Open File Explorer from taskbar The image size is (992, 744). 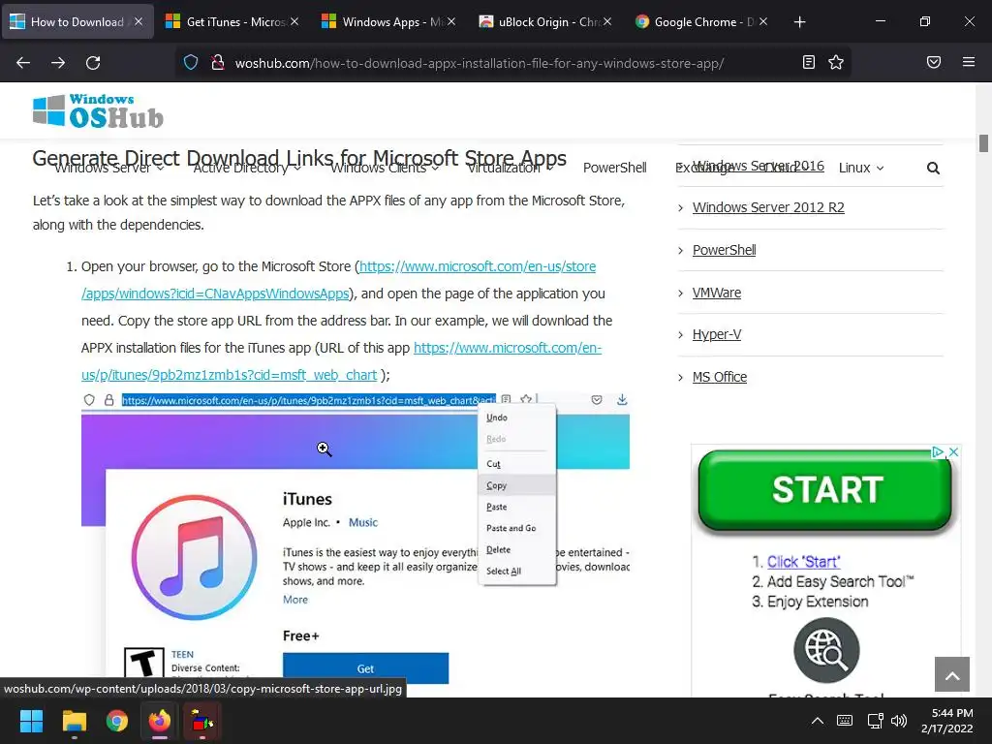click(x=74, y=721)
